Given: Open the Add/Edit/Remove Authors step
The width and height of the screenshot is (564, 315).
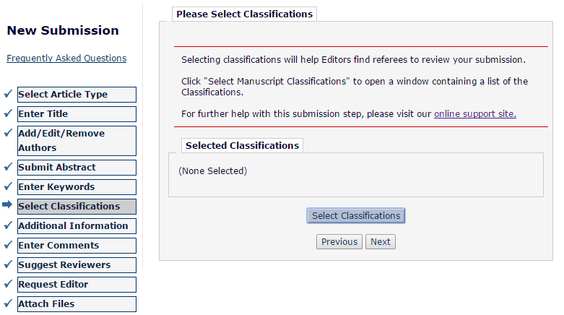Looking at the screenshot, I should coord(77,141).
